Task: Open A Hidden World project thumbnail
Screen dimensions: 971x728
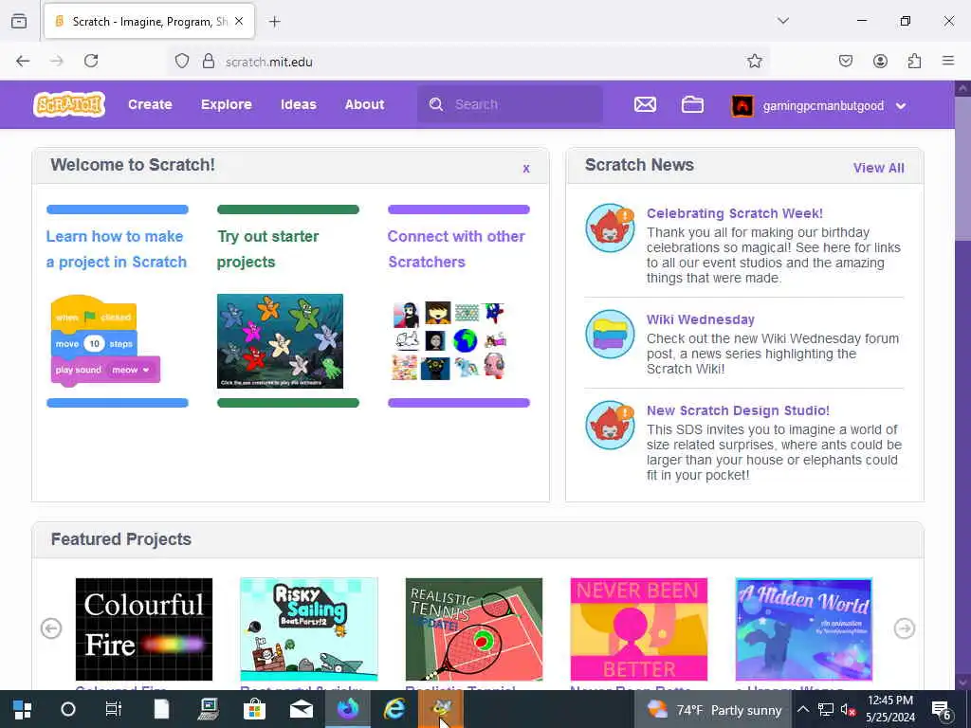Action: (x=804, y=629)
